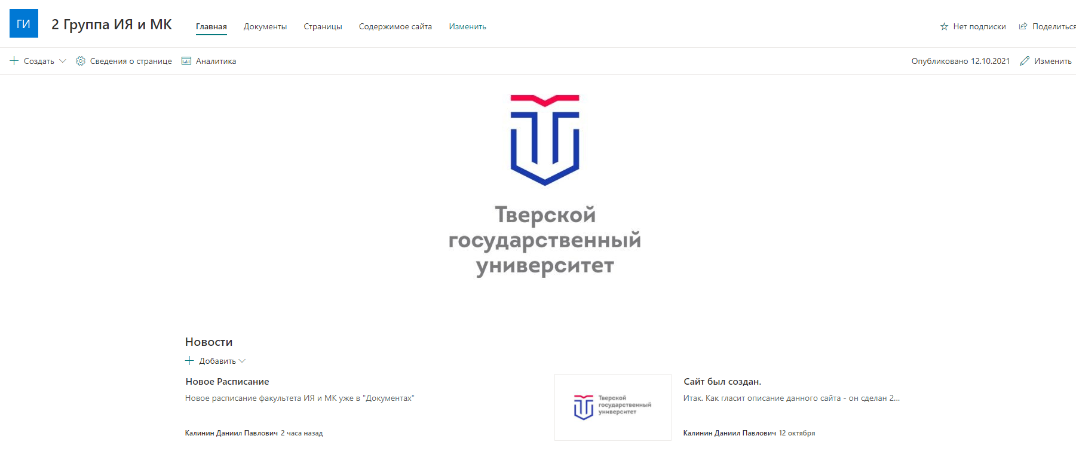This screenshot has height=454, width=1076.
Task: Open the Сайт был создан news post
Action: [x=722, y=382]
